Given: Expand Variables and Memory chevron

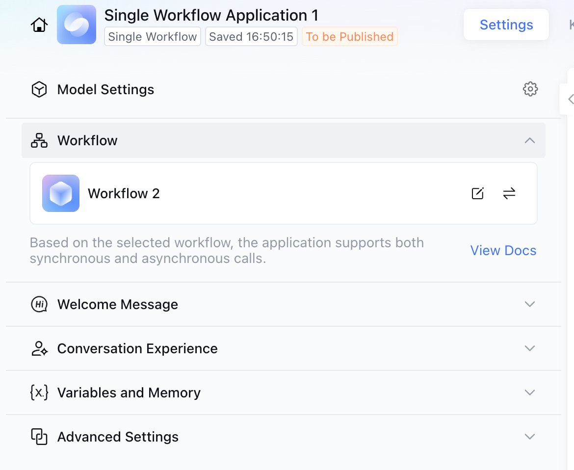Looking at the screenshot, I should 529,392.
